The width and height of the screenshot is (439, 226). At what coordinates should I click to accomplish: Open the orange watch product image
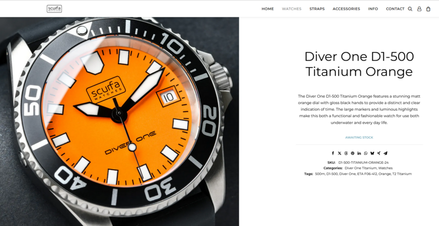(x=119, y=122)
